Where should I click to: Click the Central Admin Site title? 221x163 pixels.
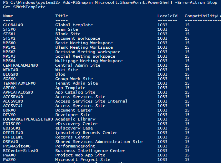(78, 65)
